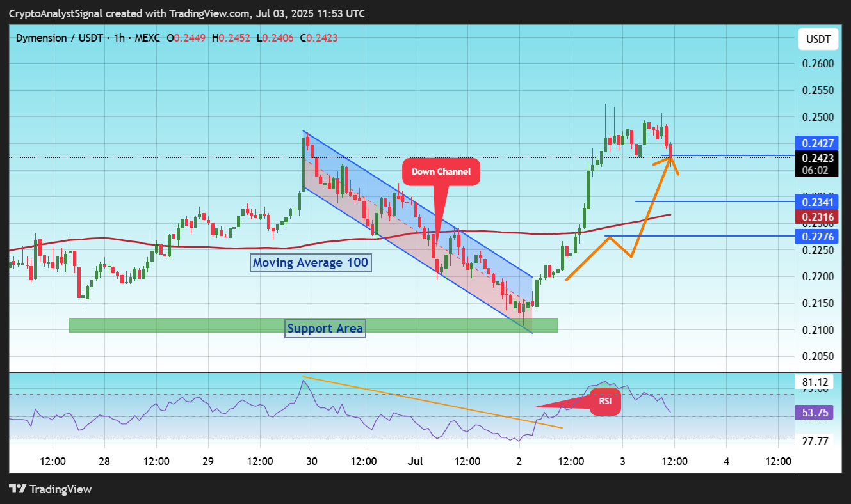
Task: Click the red RSI callout label
Action: (605, 402)
